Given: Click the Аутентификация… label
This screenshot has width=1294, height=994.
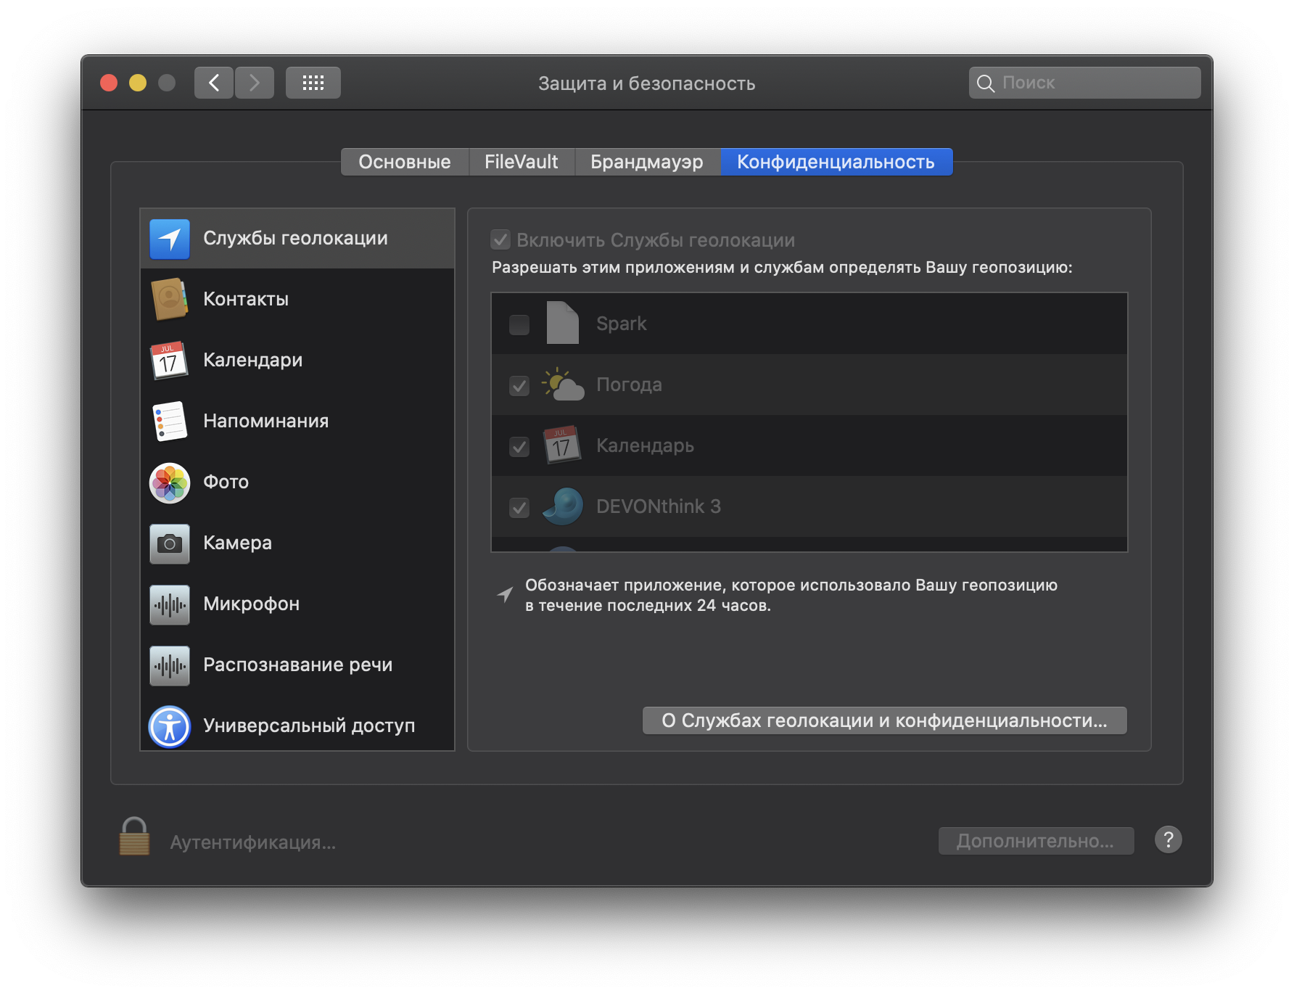Looking at the screenshot, I should point(252,842).
